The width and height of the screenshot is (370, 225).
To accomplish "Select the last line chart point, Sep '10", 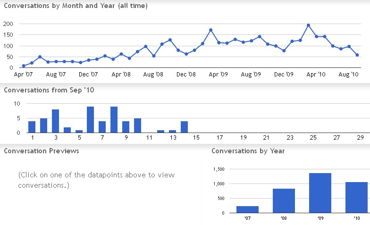I will coord(357,55).
